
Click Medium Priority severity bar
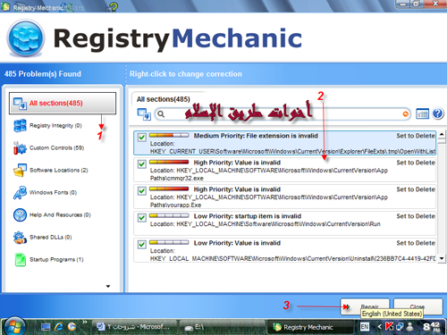tap(169, 135)
